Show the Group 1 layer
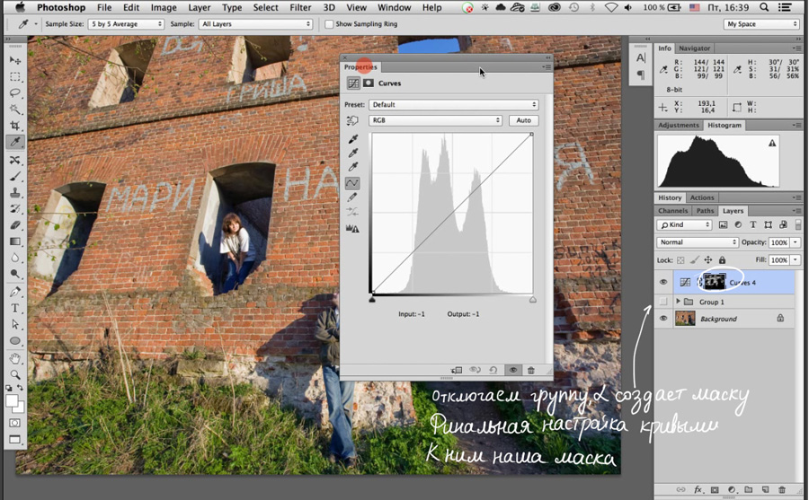 663,302
